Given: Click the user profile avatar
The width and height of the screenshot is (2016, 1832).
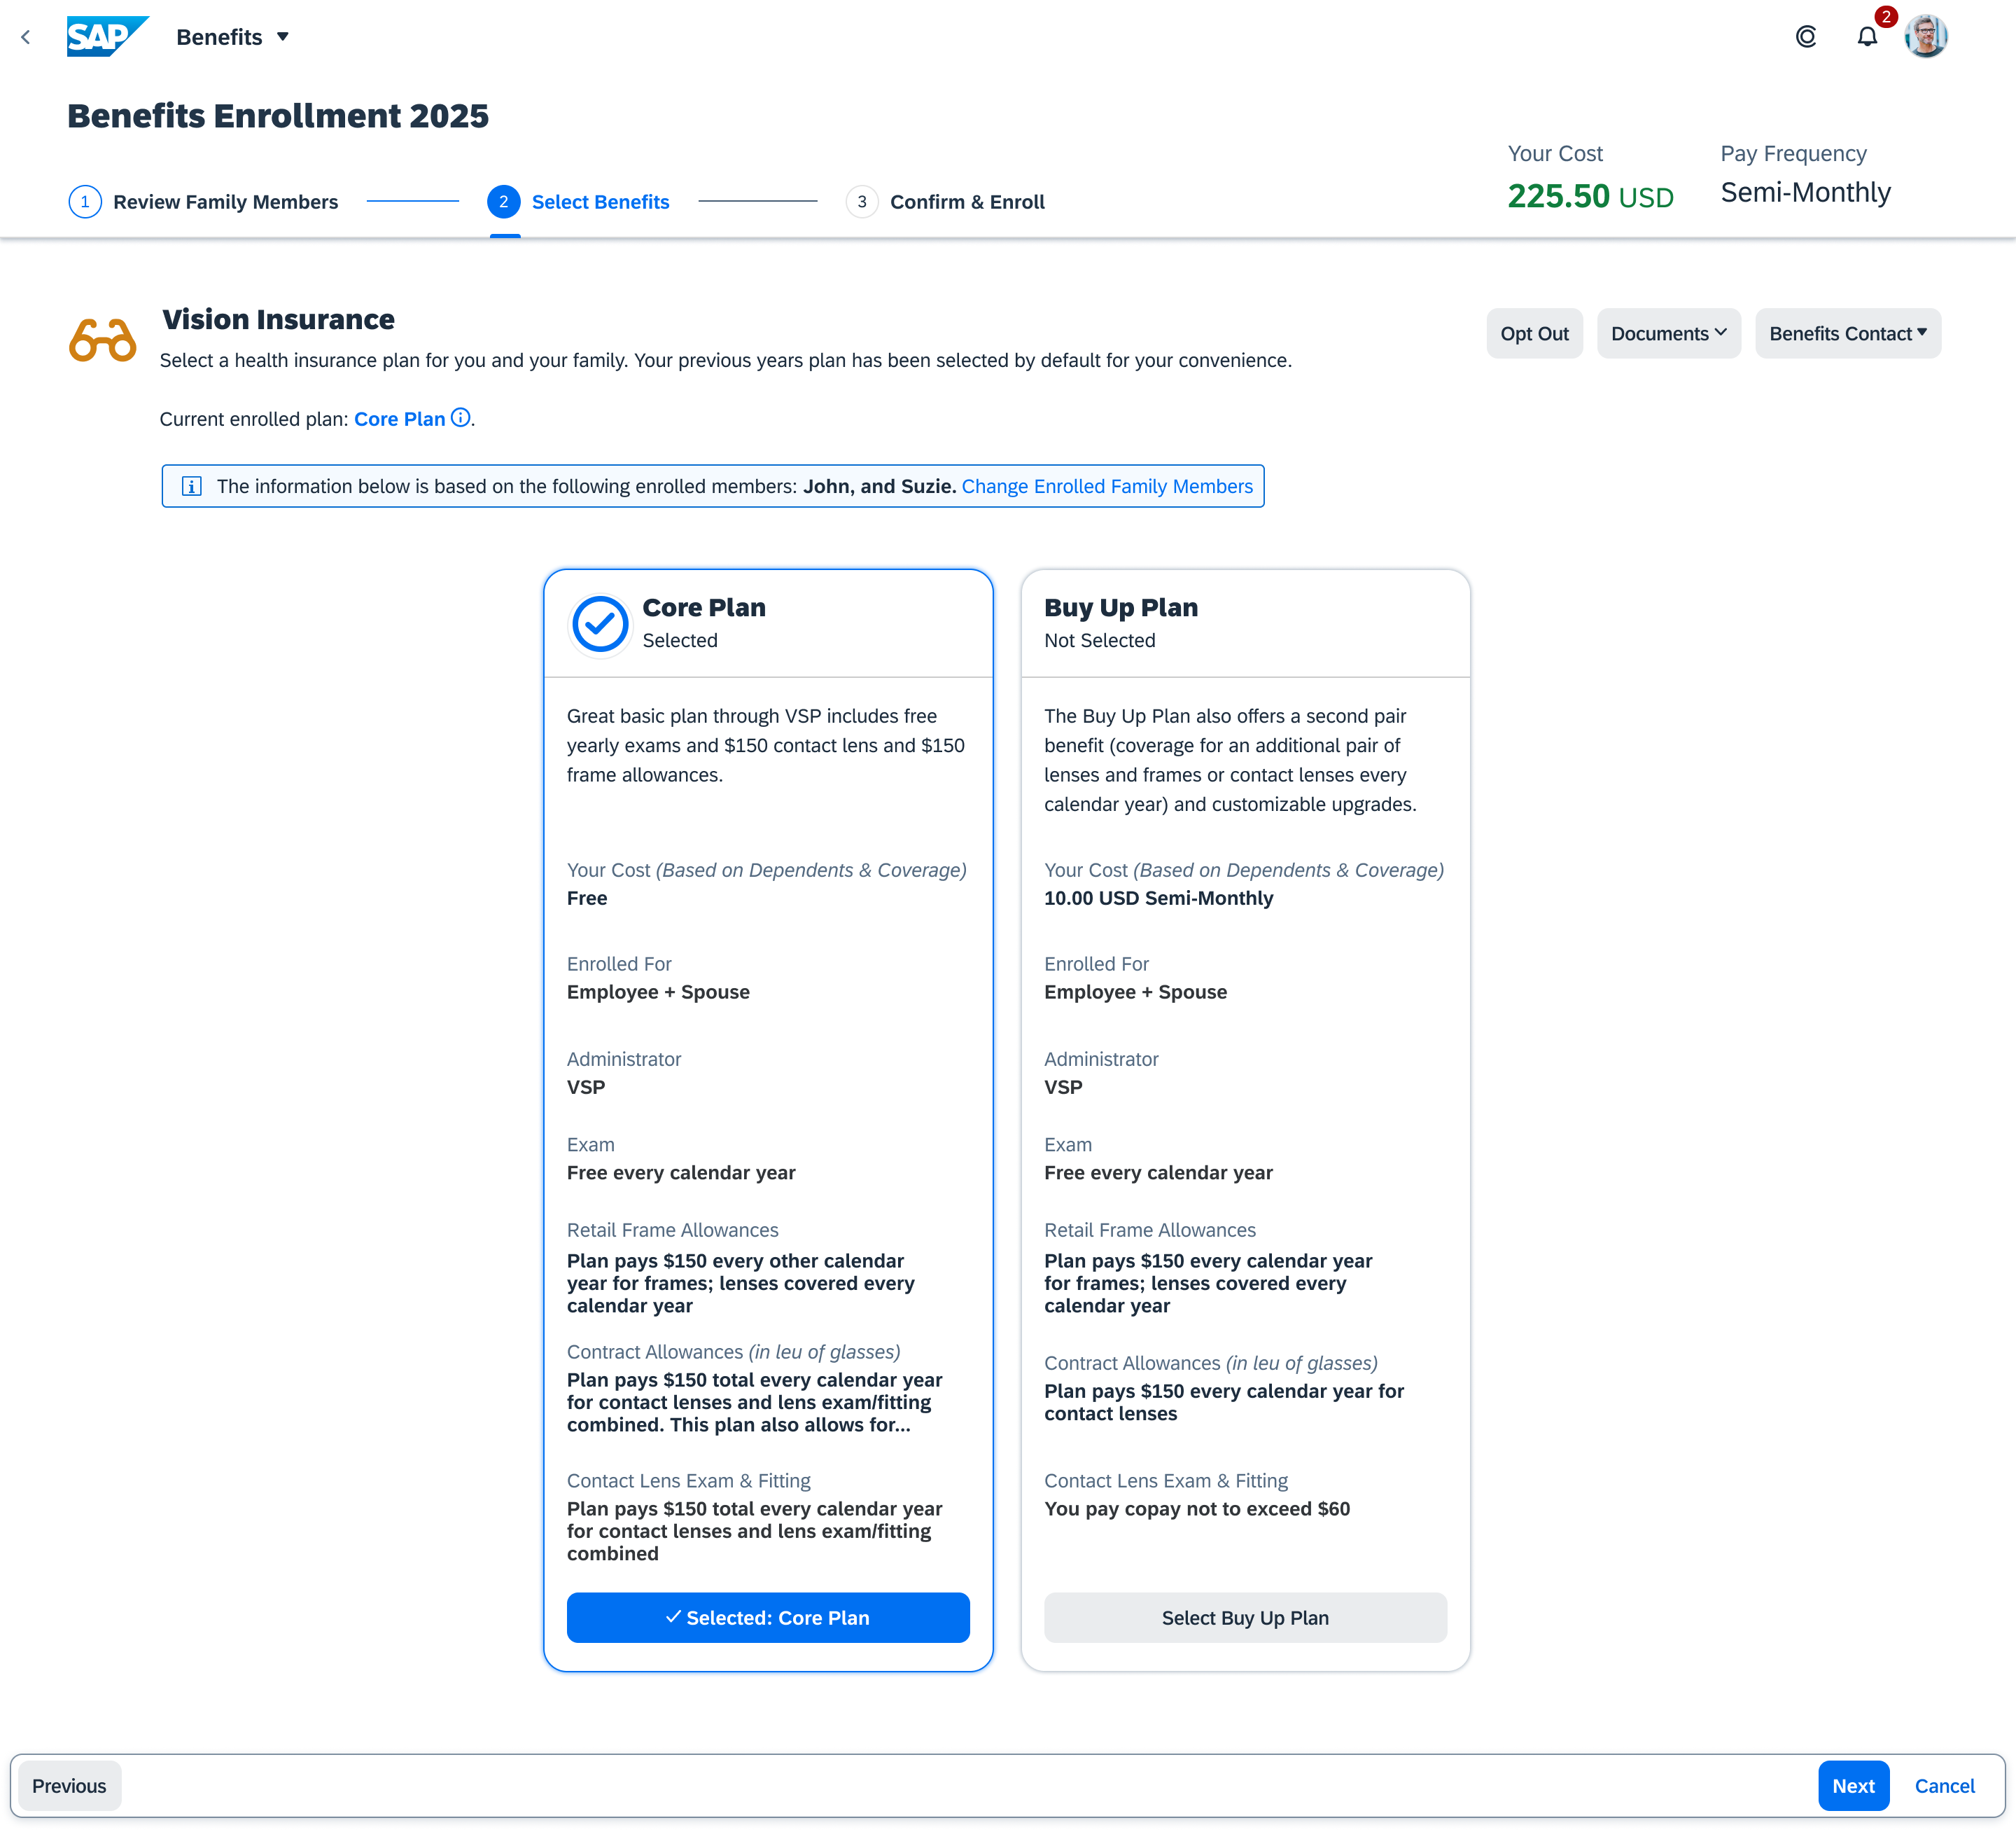Looking at the screenshot, I should [x=1925, y=37].
